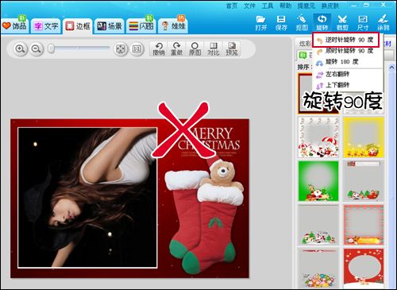Pick the green Santa frame thumbnail
Image resolution: width=397 pixels, height=290 pixels.
[318, 181]
